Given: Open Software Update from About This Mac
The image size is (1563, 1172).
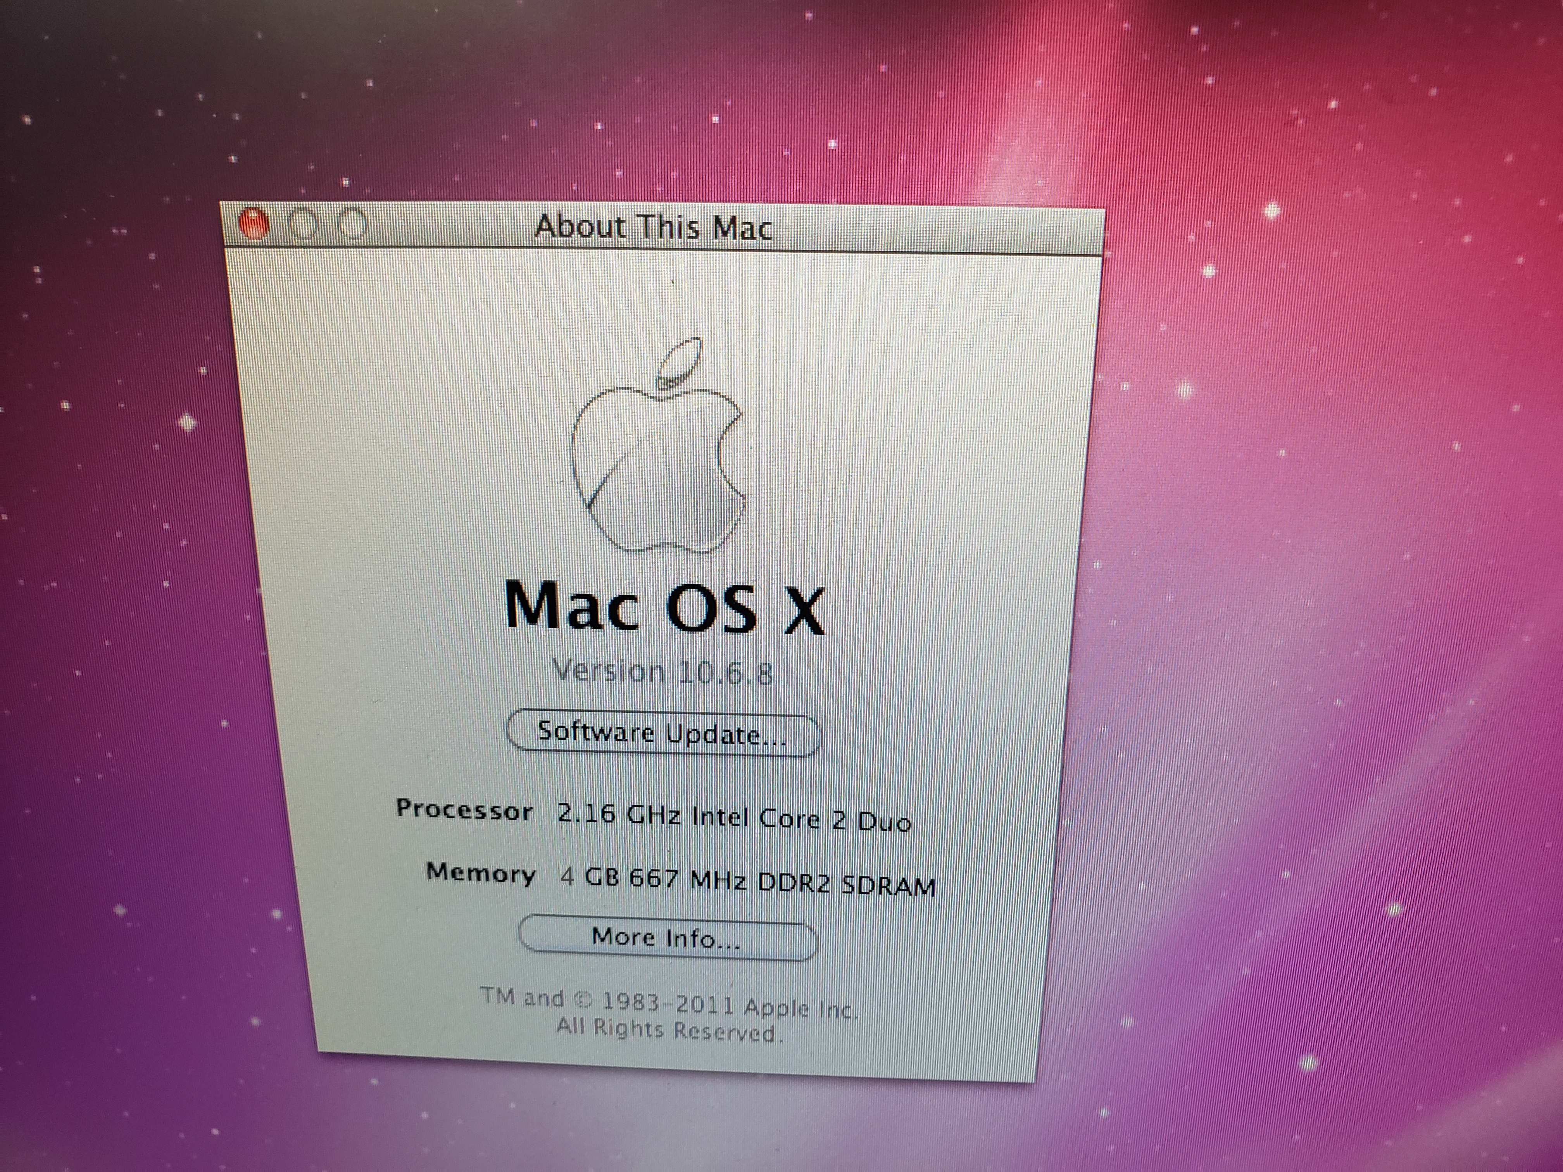Looking at the screenshot, I should pyautogui.click(x=664, y=732).
